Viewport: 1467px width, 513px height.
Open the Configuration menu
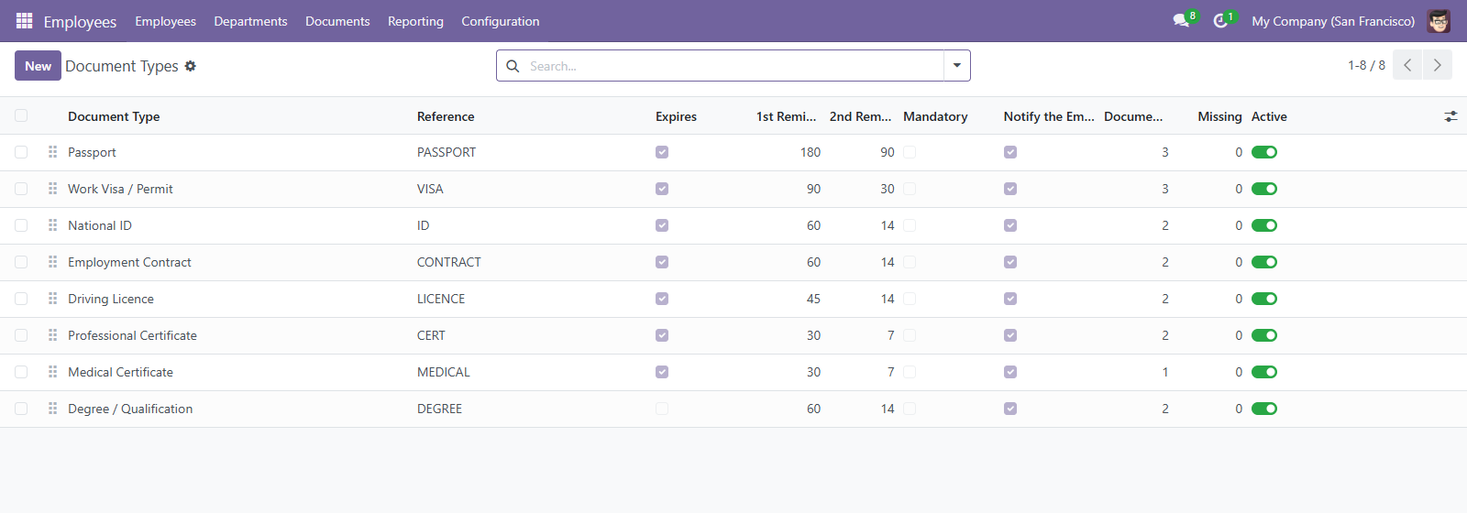[x=501, y=21]
